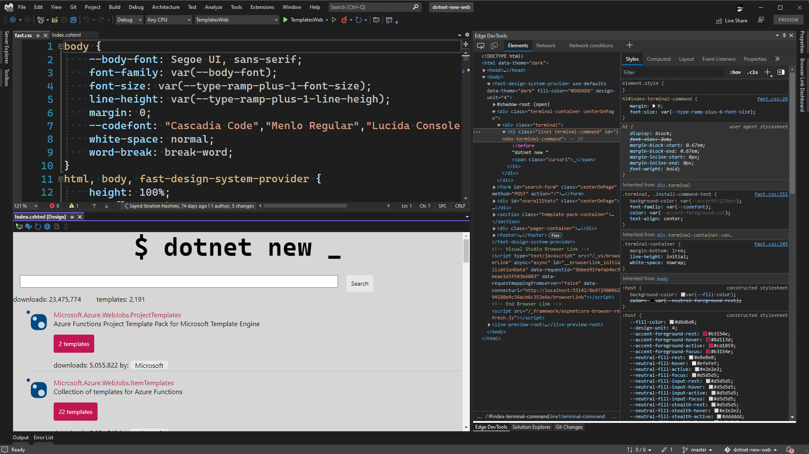Click the Live Share icon

(719, 20)
